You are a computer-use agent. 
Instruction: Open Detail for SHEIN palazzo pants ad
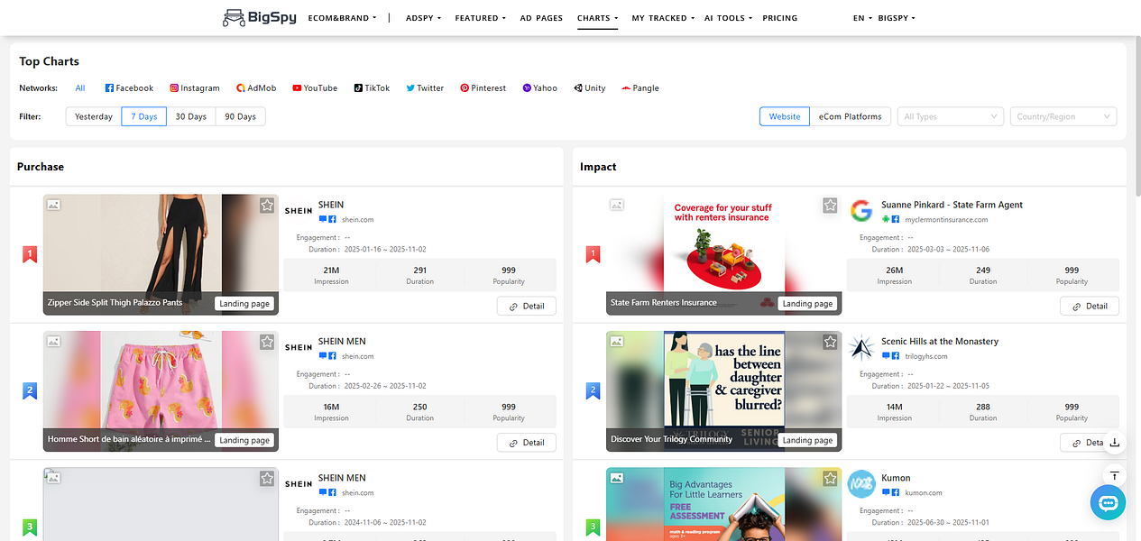[x=527, y=307]
